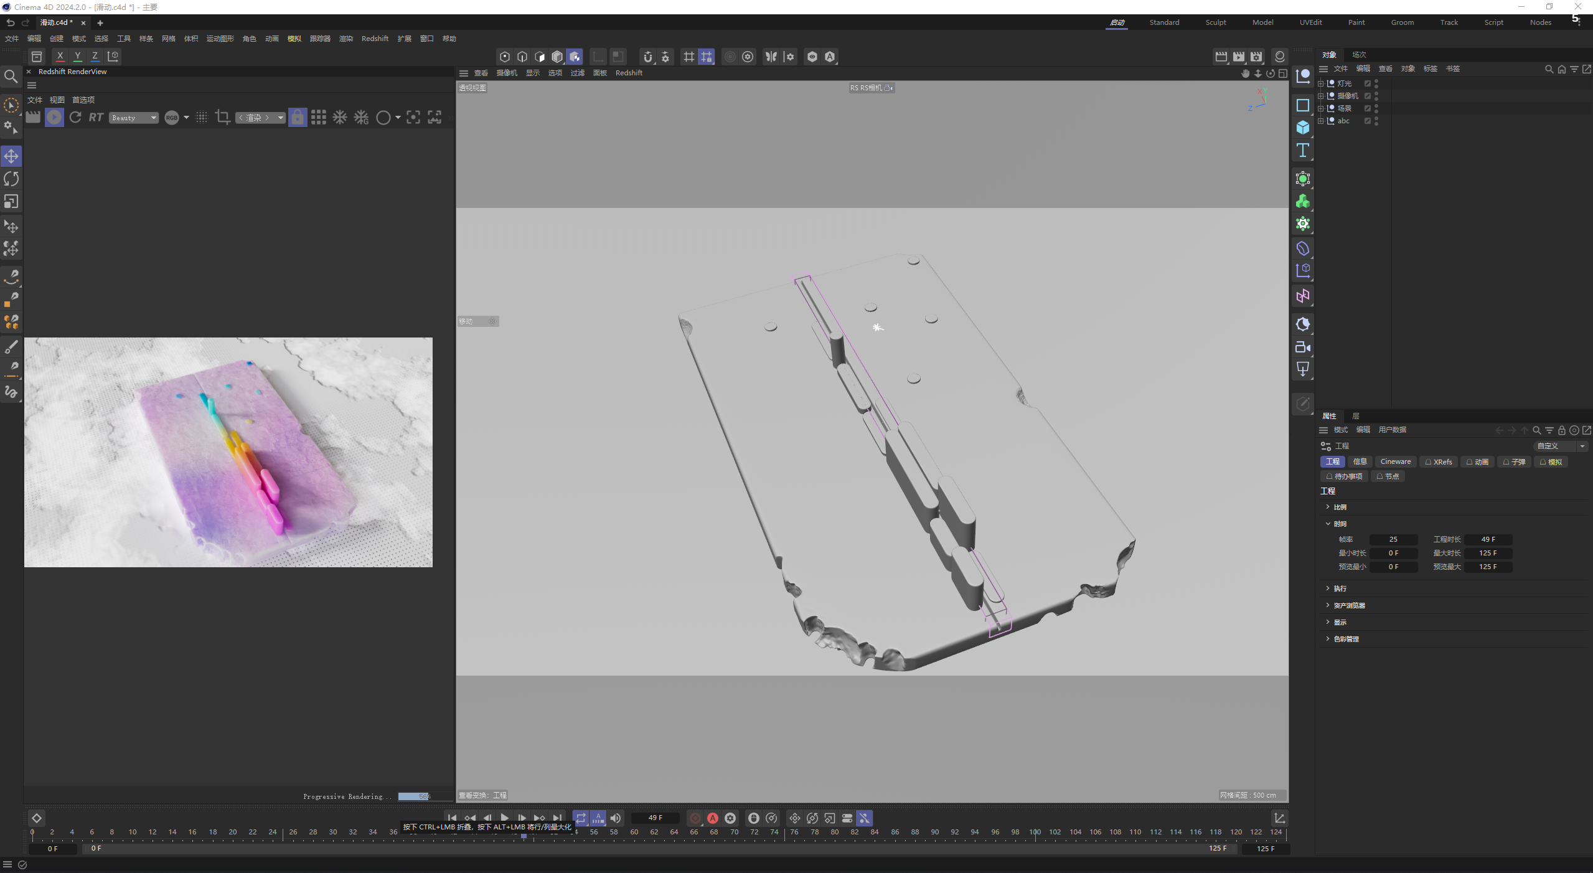Click the 帧率 input field showing 25
This screenshot has width=1593, height=873.
tap(1393, 539)
